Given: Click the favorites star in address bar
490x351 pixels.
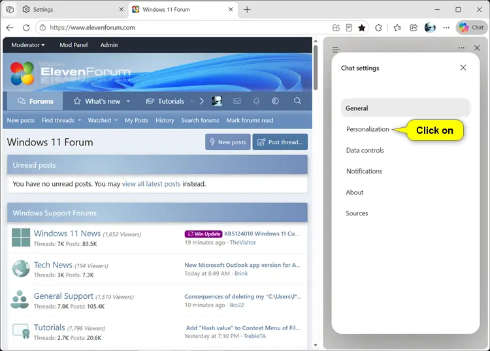Looking at the screenshot, I should click(x=361, y=28).
